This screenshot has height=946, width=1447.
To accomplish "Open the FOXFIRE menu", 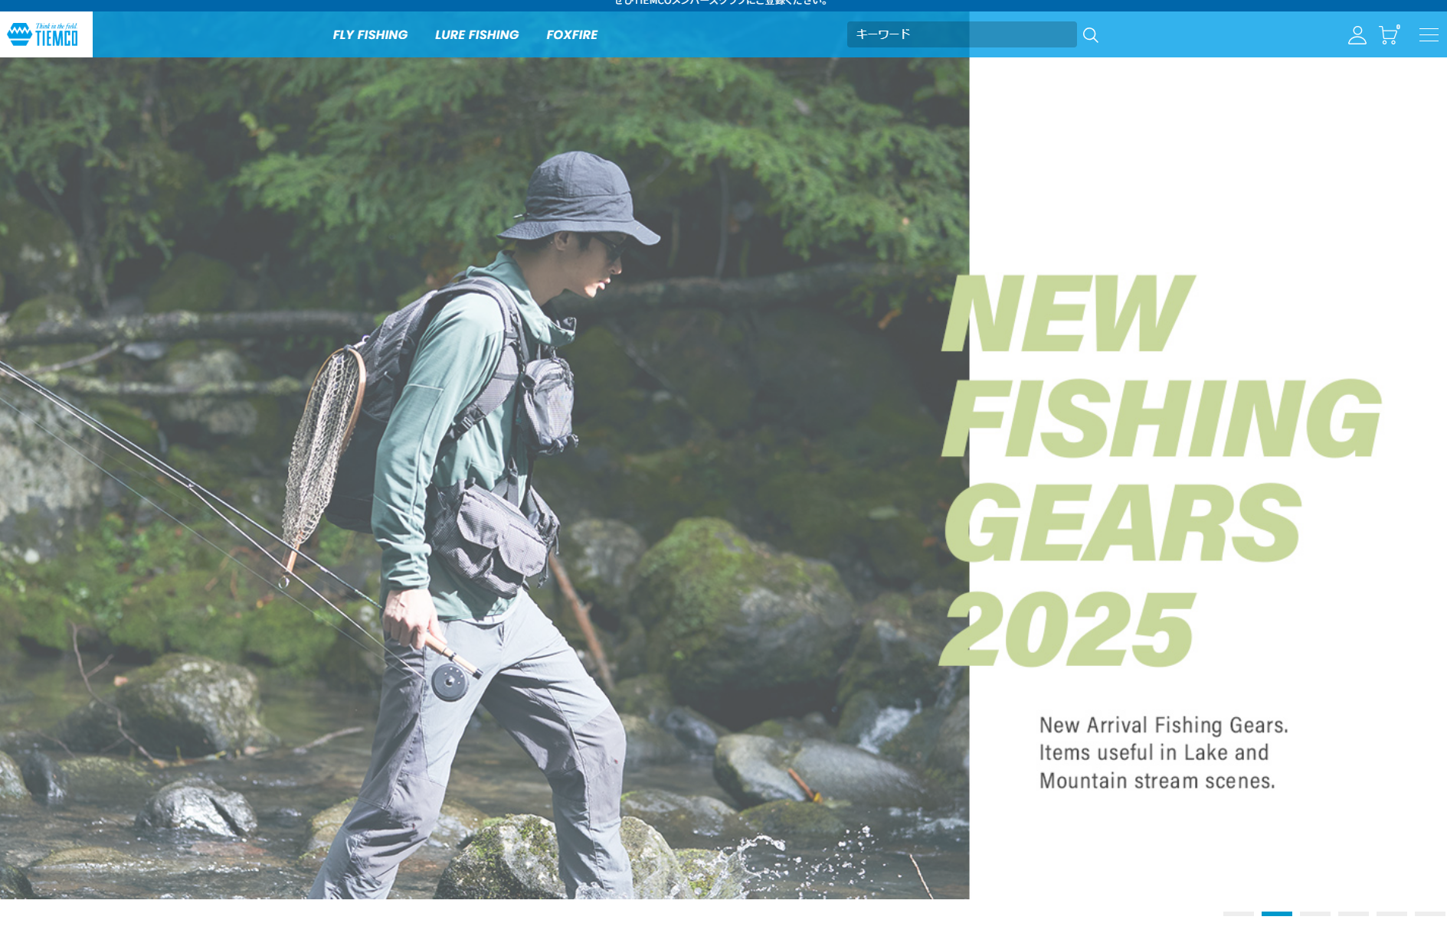I will (571, 34).
